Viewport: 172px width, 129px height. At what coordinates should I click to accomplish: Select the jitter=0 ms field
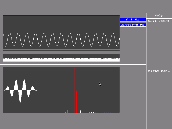(x=133, y=25)
